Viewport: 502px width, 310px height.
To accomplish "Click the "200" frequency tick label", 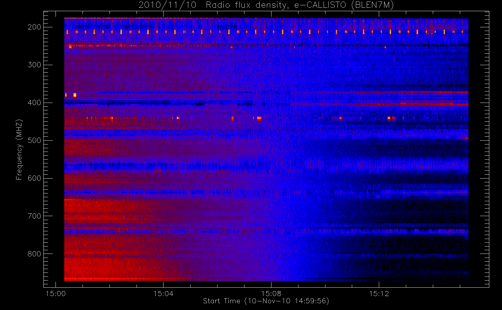I will (34, 27).
